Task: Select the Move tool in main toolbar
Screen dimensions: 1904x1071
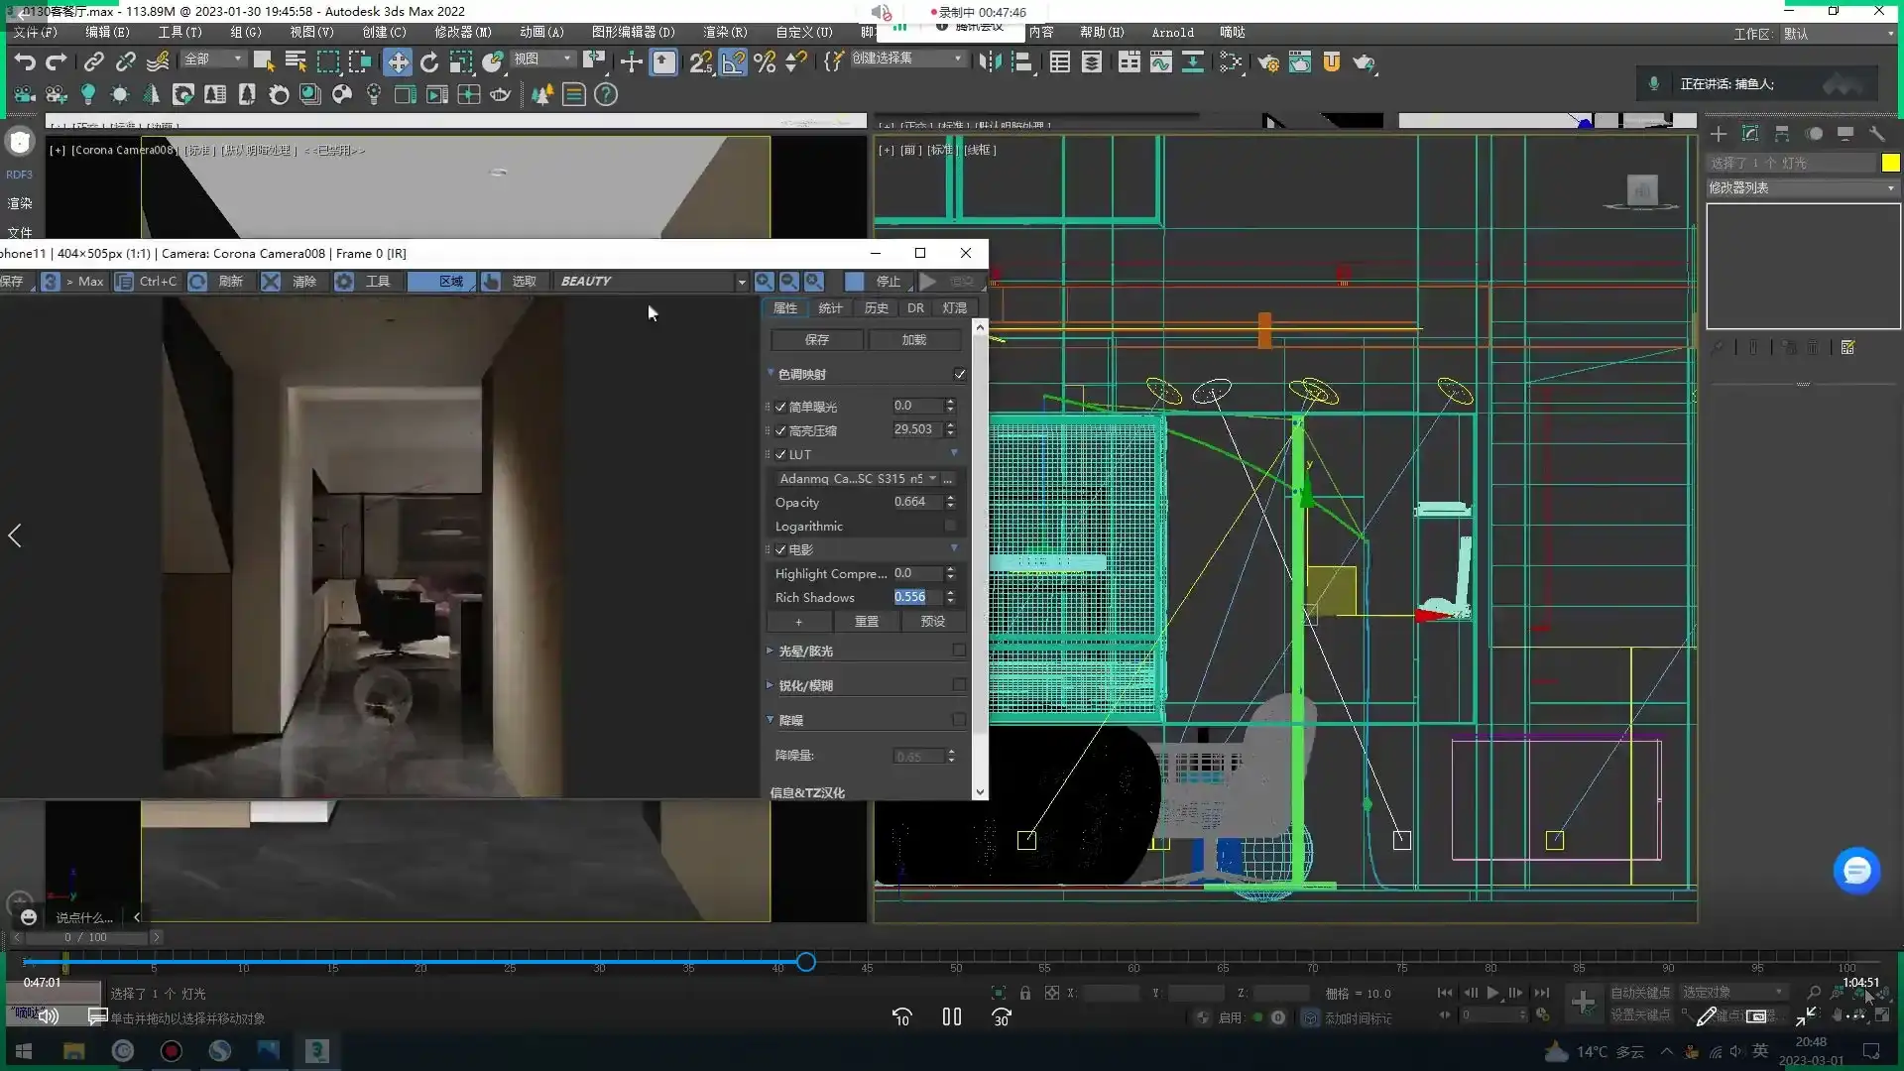Action: pyautogui.click(x=398, y=62)
